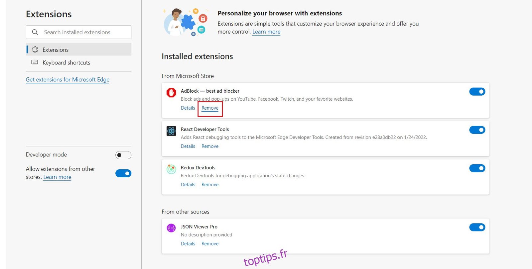532x269 pixels.
Task: Toggle off JSON Viewer Pro extension
Action: click(477, 227)
